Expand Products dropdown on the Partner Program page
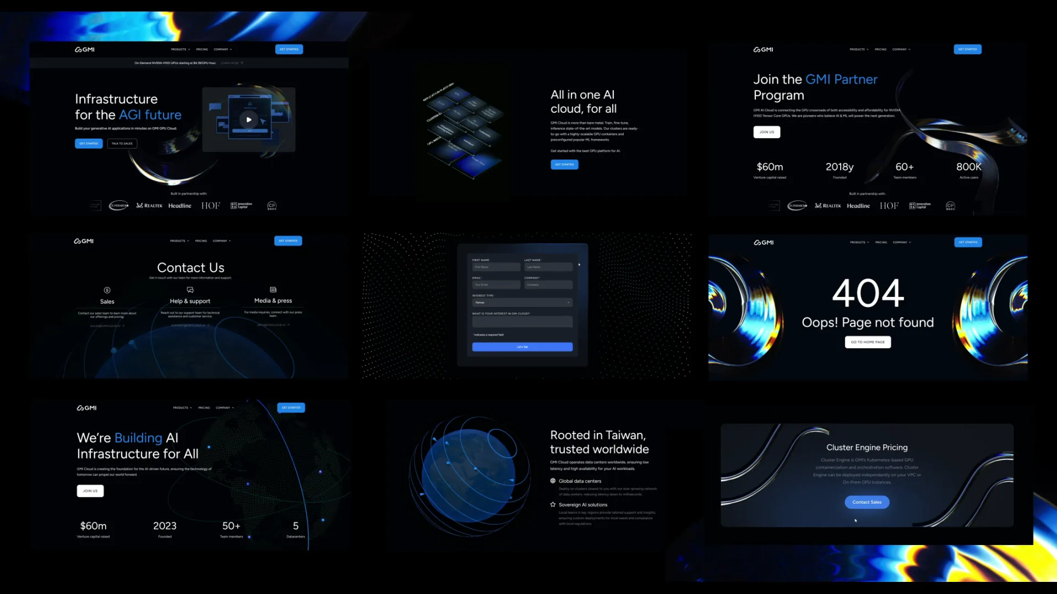This screenshot has width=1057, height=594. click(x=859, y=50)
